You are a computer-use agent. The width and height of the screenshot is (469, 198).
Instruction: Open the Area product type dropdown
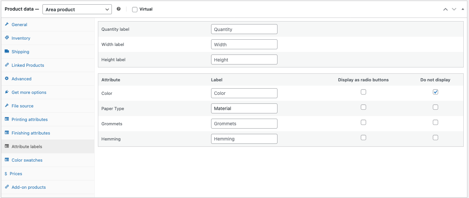tap(77, 9)
